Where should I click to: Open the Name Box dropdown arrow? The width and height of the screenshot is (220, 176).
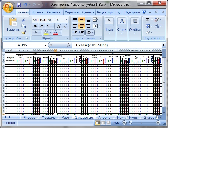(x=45, y=45)
